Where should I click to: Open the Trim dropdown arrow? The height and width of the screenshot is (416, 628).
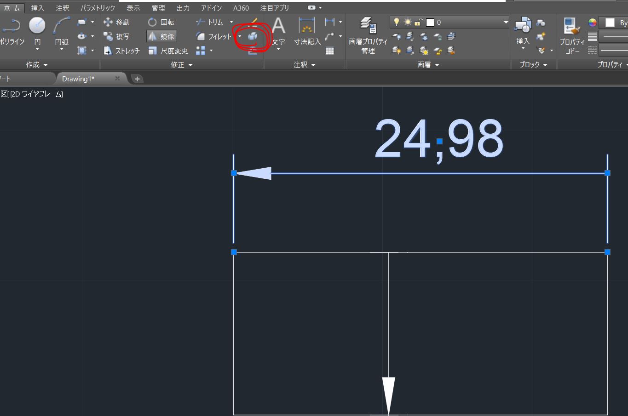pos(231,22)
